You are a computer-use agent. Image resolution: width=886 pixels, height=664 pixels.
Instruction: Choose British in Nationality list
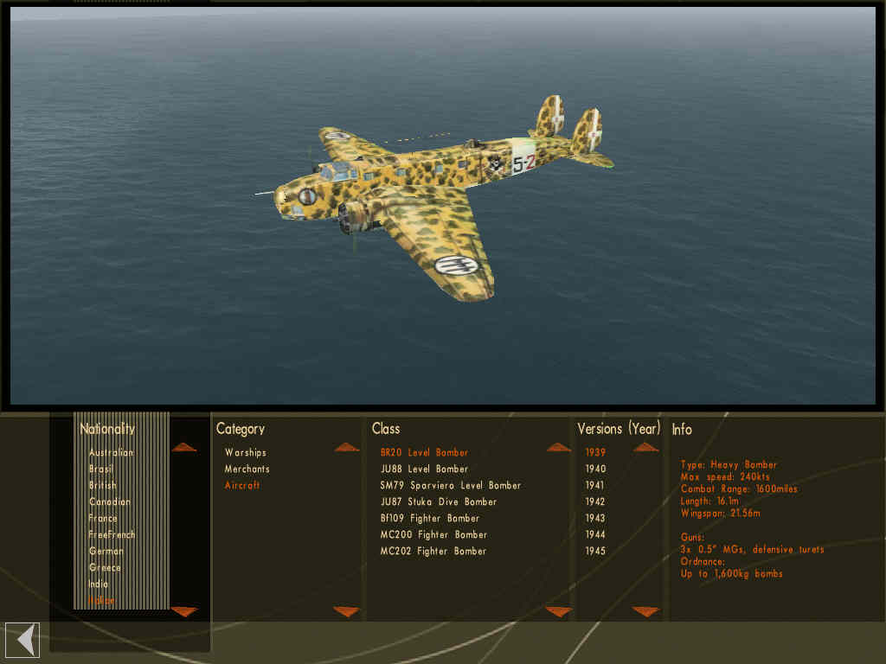point(103,486)
